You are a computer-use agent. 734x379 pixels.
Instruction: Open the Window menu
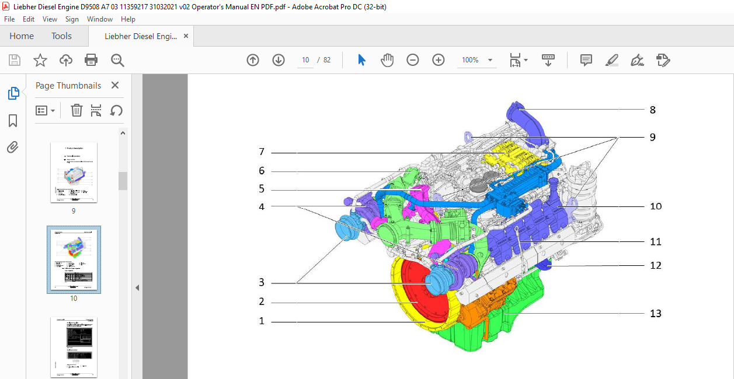[x=100, y=19]
